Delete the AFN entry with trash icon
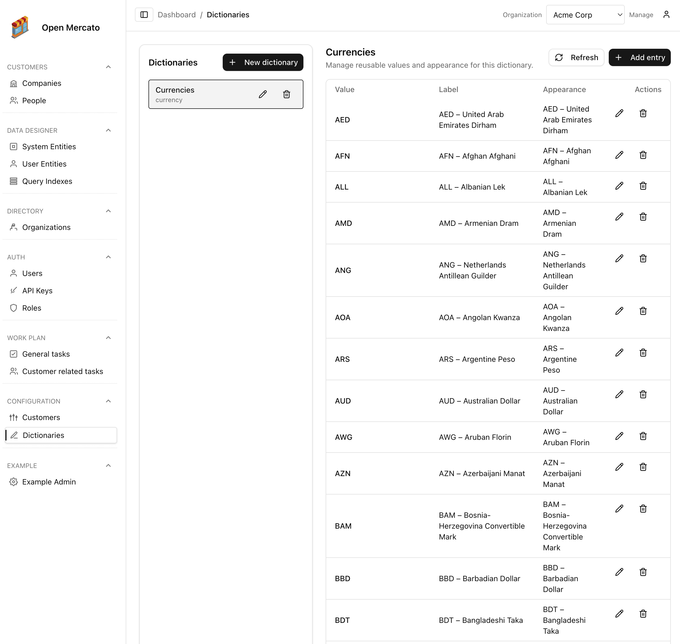Screen dimensions: 680x644 pos(643,155)
